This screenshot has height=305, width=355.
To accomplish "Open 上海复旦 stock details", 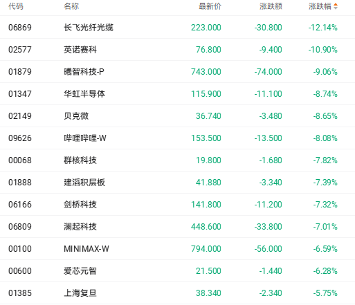I will 80,293.
